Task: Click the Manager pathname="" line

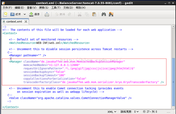Action: click(x=27, y=55)
